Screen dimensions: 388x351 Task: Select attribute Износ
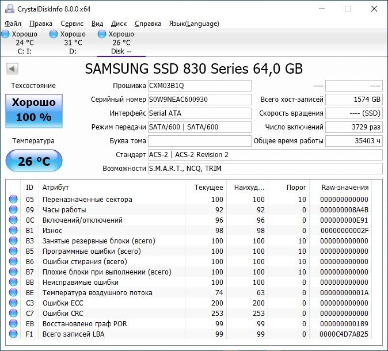(x=52, y=231)
